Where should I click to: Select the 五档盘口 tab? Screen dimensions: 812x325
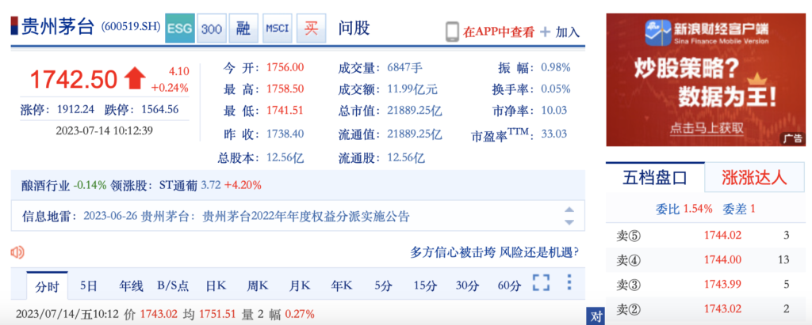point(653,178)
